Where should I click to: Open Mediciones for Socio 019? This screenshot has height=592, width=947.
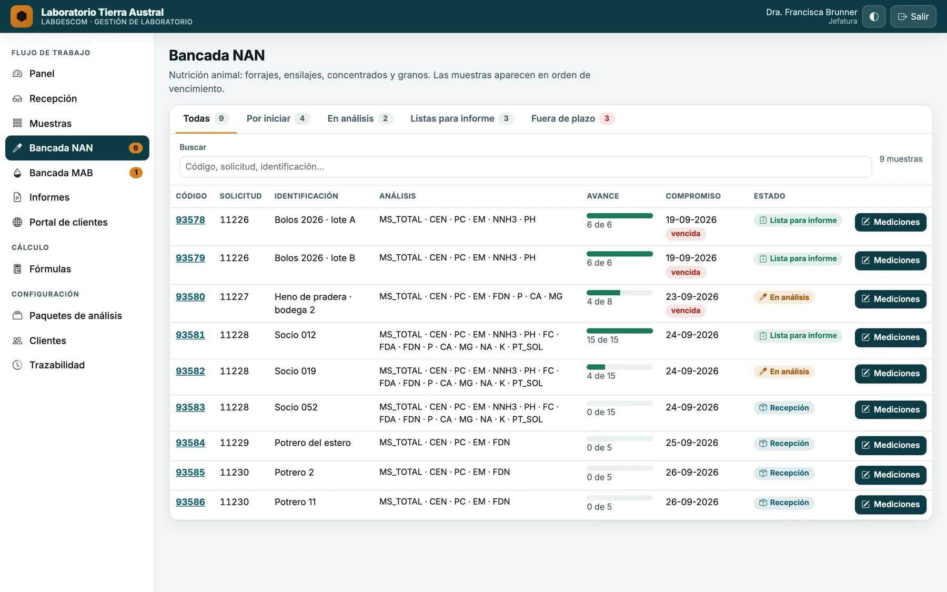890,374
